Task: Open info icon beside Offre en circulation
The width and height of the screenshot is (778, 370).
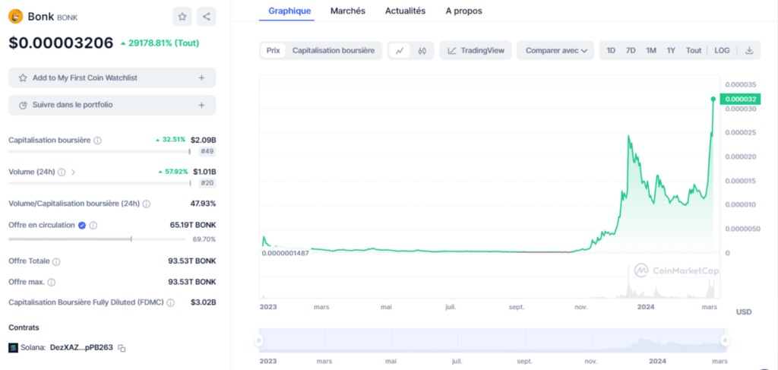Action: 93,225
